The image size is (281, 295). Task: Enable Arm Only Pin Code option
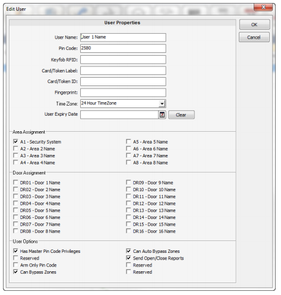tap(15, 265)
